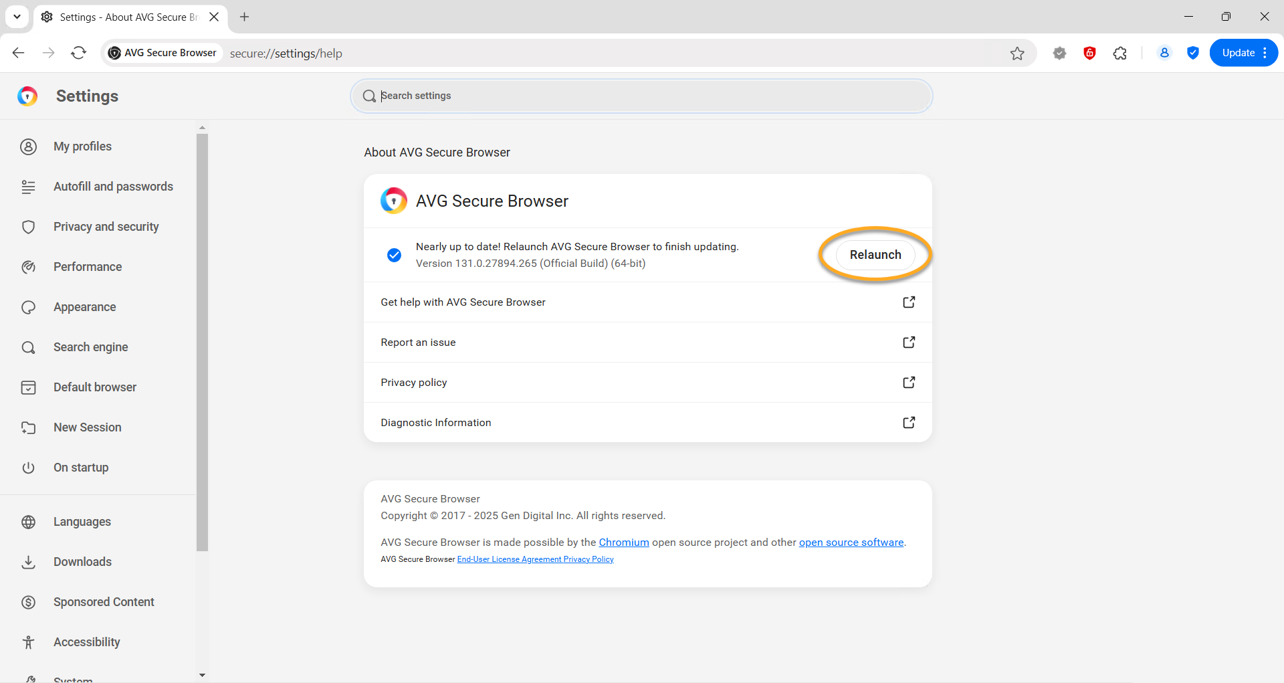Open the tab search dropdown arrow
The image size is (1284, 683).
(17, 17)
